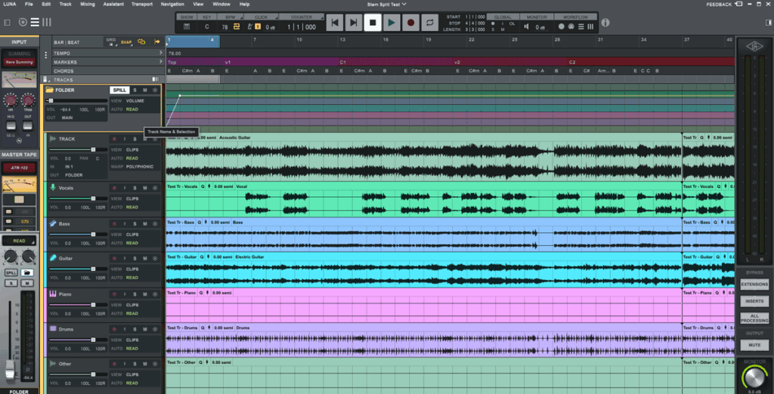Click the snowflake freeze icon on the Vocals track
Viewport: 774px width, 394px height.
pos(155,188)
